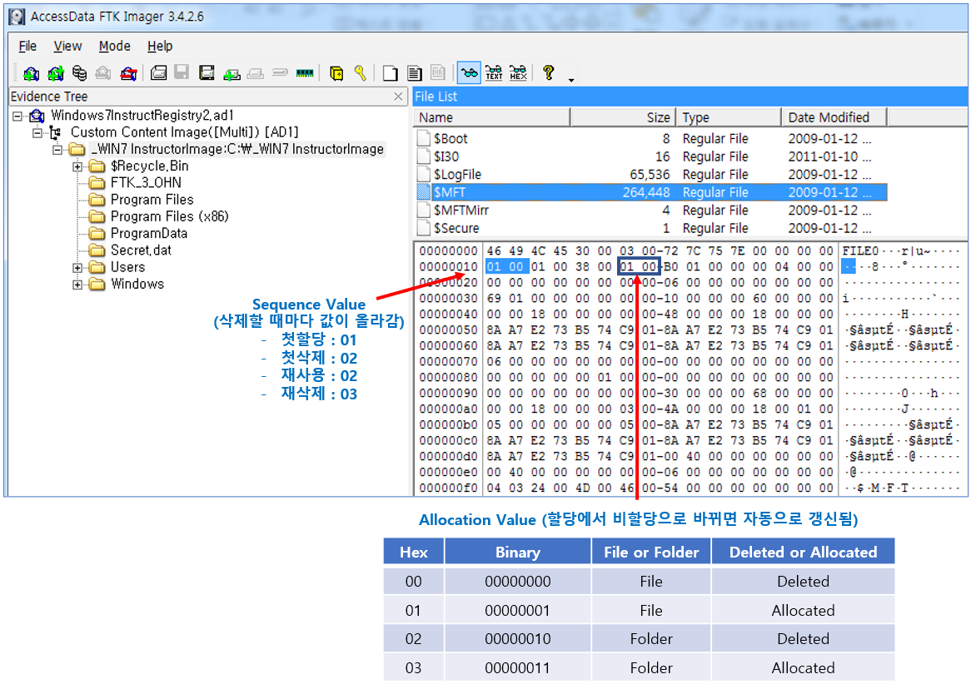
Task: Select the FTK_3_OHN folder
Action: [146, 182]
